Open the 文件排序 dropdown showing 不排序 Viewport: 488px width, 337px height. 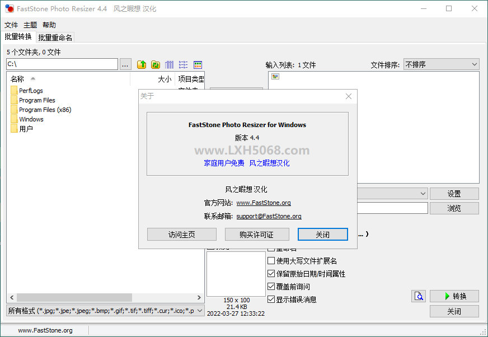pyautogui.click(x=442, y=64)
